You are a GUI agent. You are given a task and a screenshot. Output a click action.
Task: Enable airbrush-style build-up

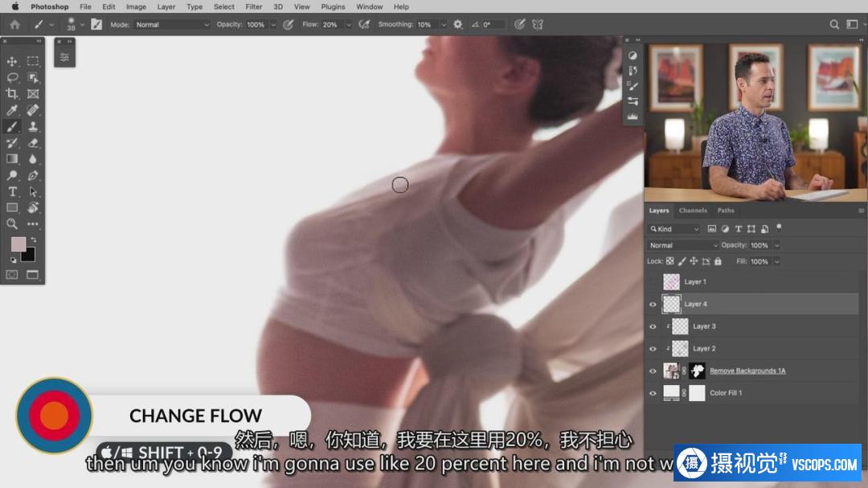click(364, 24)
